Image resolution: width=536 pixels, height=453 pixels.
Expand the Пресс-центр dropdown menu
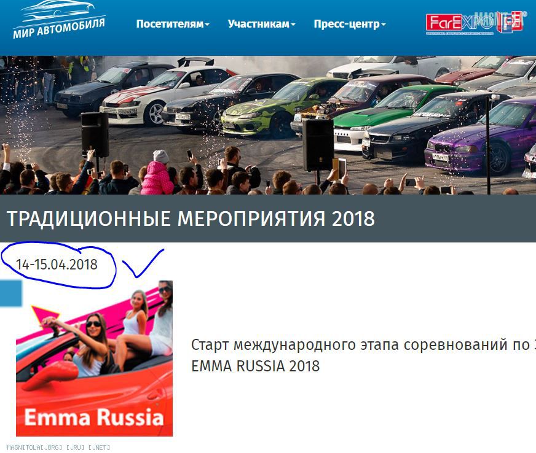coord(350,24)
